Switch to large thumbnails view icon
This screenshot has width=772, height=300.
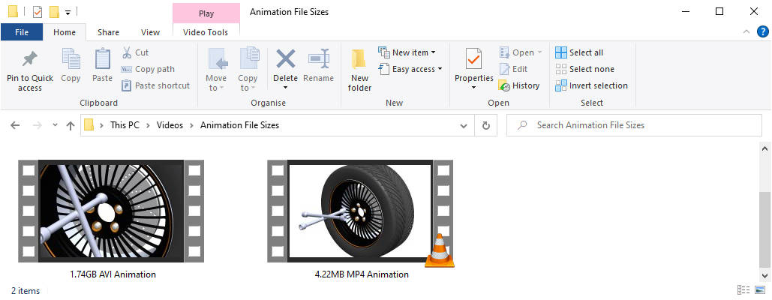(x=760, y=290)
